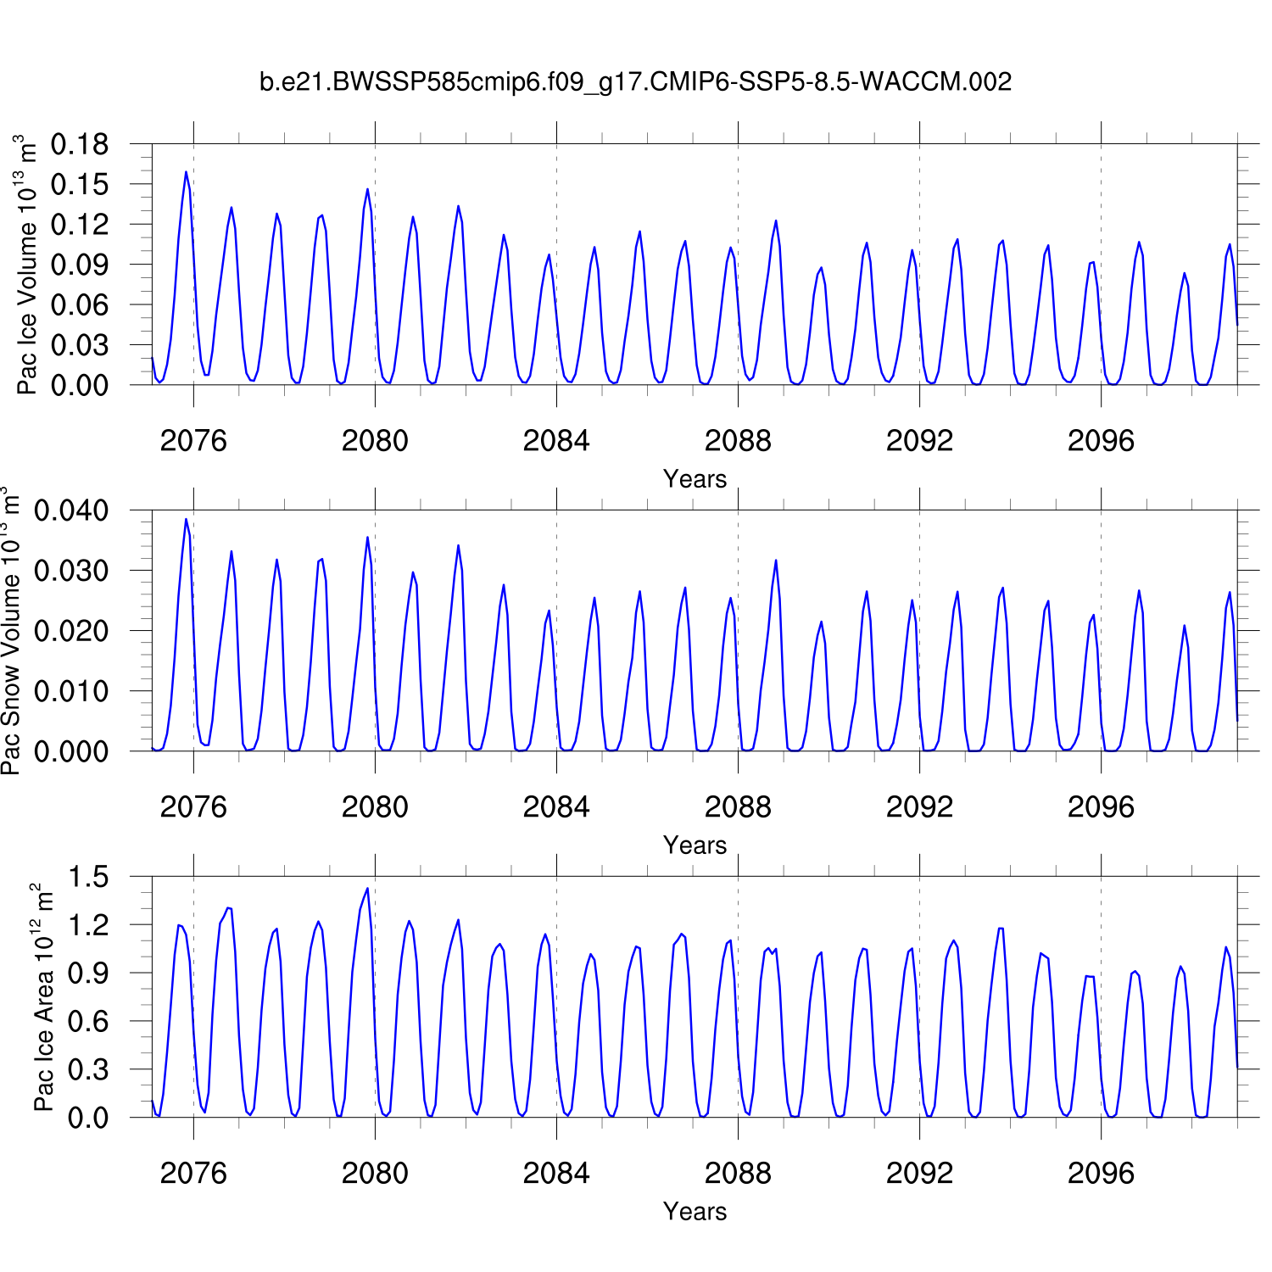The image size is (1272, 1272).
Task: Click 2096 label under the ice area panel
Action: pyautogui.click(x=1101, y=1174)
